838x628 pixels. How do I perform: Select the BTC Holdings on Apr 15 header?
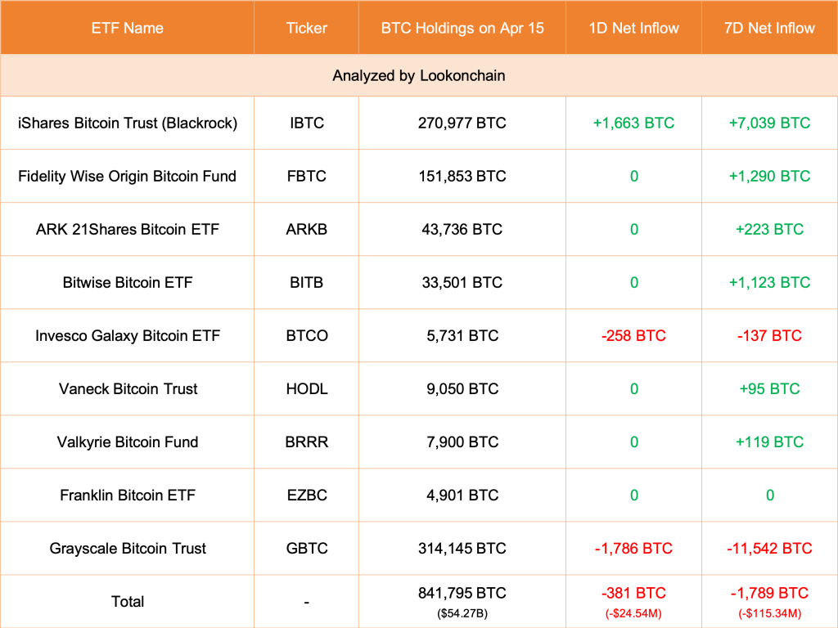tap(462, 28)
